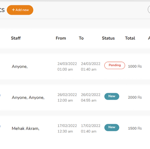Select the Status column header
Image resolution: width=150 pixels, height=149 pixels.
108,38
